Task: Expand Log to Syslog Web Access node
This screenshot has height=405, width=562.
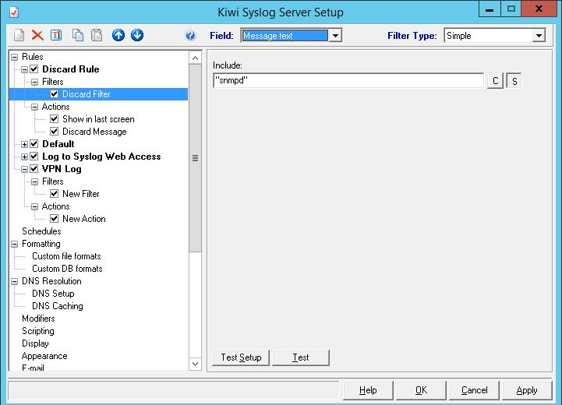Action: tap(24, 157)
